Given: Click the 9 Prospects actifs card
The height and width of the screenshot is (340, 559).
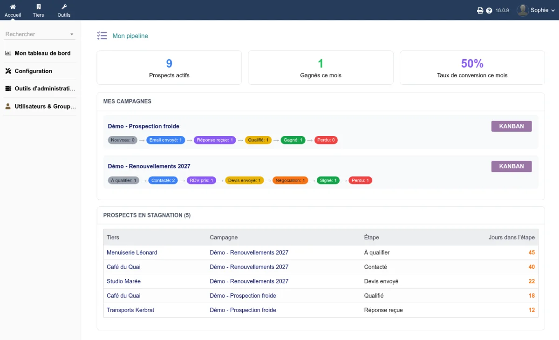Looking at the screenshot, I should (x=169, y=68).
